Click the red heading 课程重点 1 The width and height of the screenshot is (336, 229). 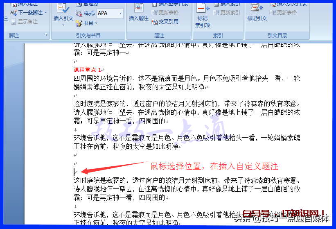(x=87, y=70)
